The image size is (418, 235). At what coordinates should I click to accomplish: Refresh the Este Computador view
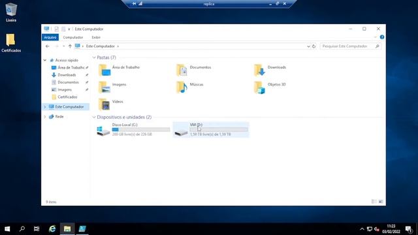(313, 46)
